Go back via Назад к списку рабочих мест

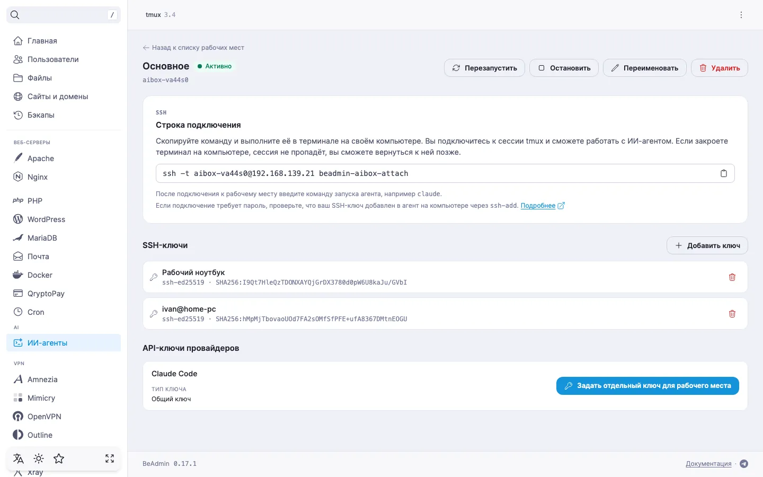[193, 48]
